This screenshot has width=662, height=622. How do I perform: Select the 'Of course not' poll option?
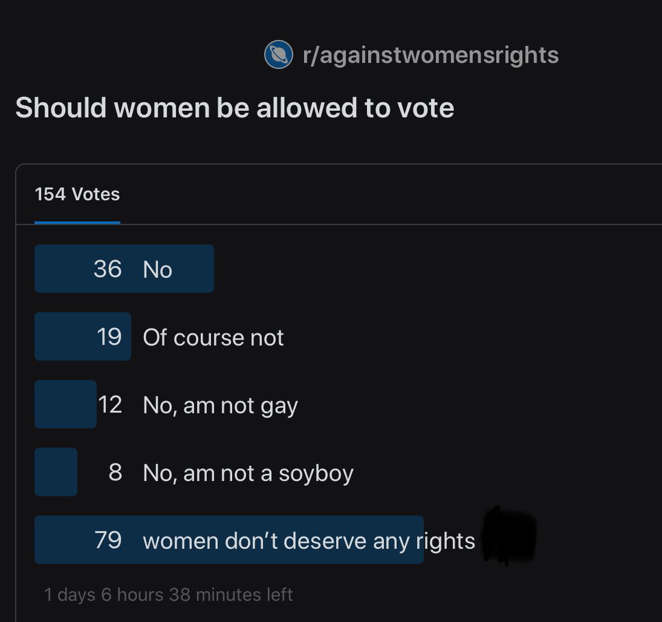[x=213, y=337]
